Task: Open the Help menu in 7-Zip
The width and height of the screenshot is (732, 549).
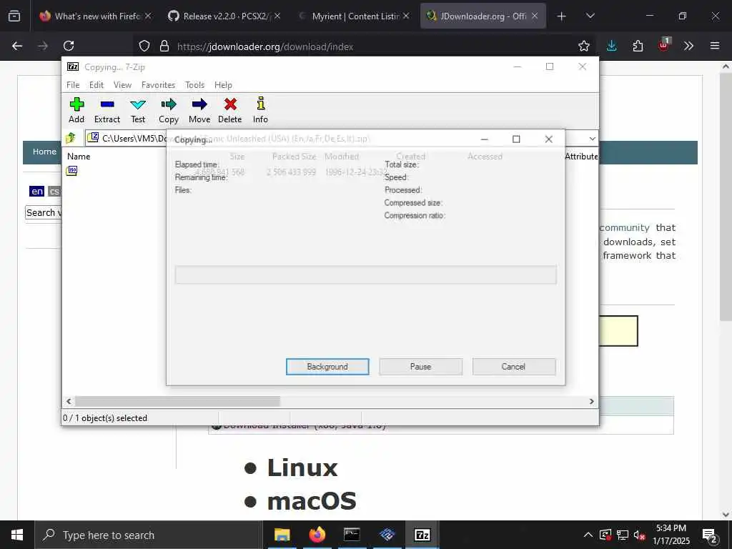Action: [x=223, y=85]
